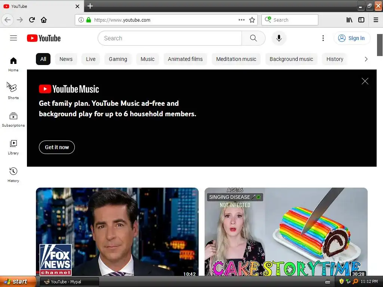Select the Live filter chip
Screen dimensions: 383x287
pos(91,59)
